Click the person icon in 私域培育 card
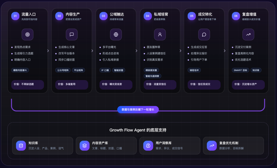This screenshot has height=168, width=277. tap(160, 34)
